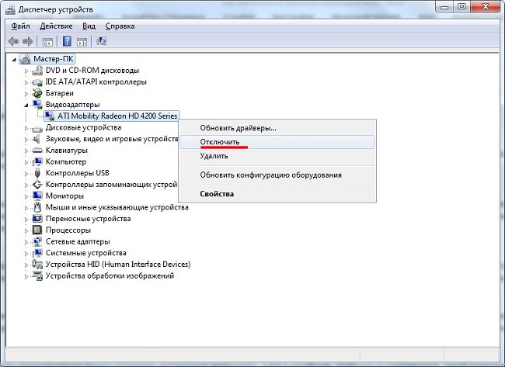Expand the Процессоры node
Image resolution: width=505 pixels, height=367 pixels.
pyautogui.click(x=26, y=230)
